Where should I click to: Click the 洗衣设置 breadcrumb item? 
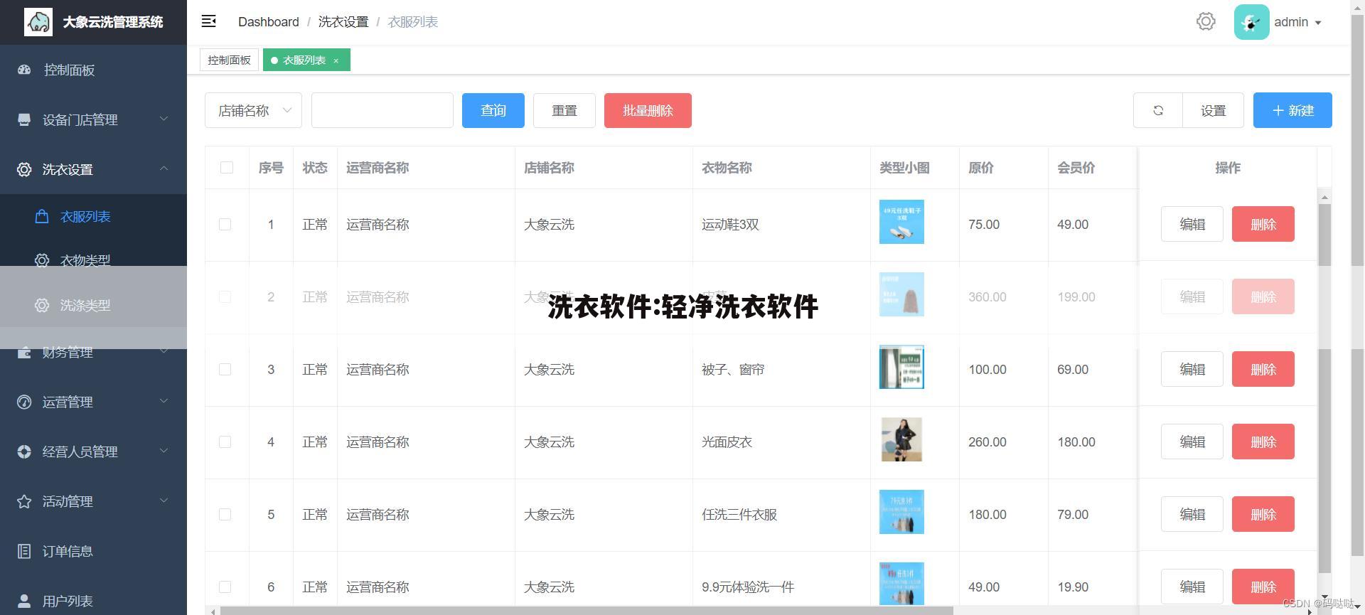click(343, 22)
